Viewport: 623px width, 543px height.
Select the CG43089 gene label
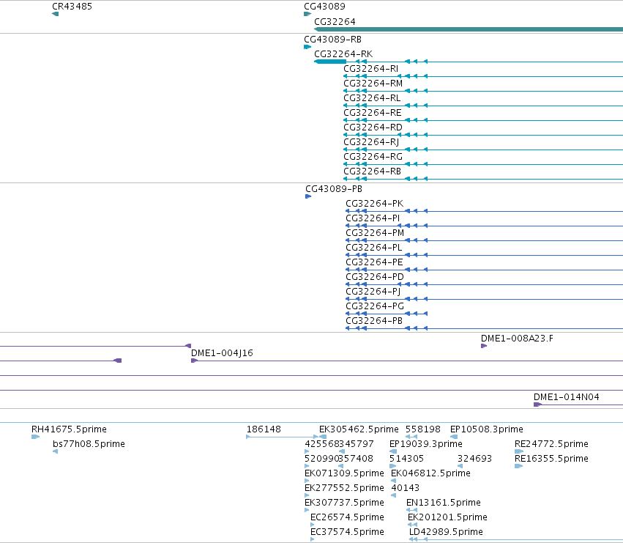point(324,7)
